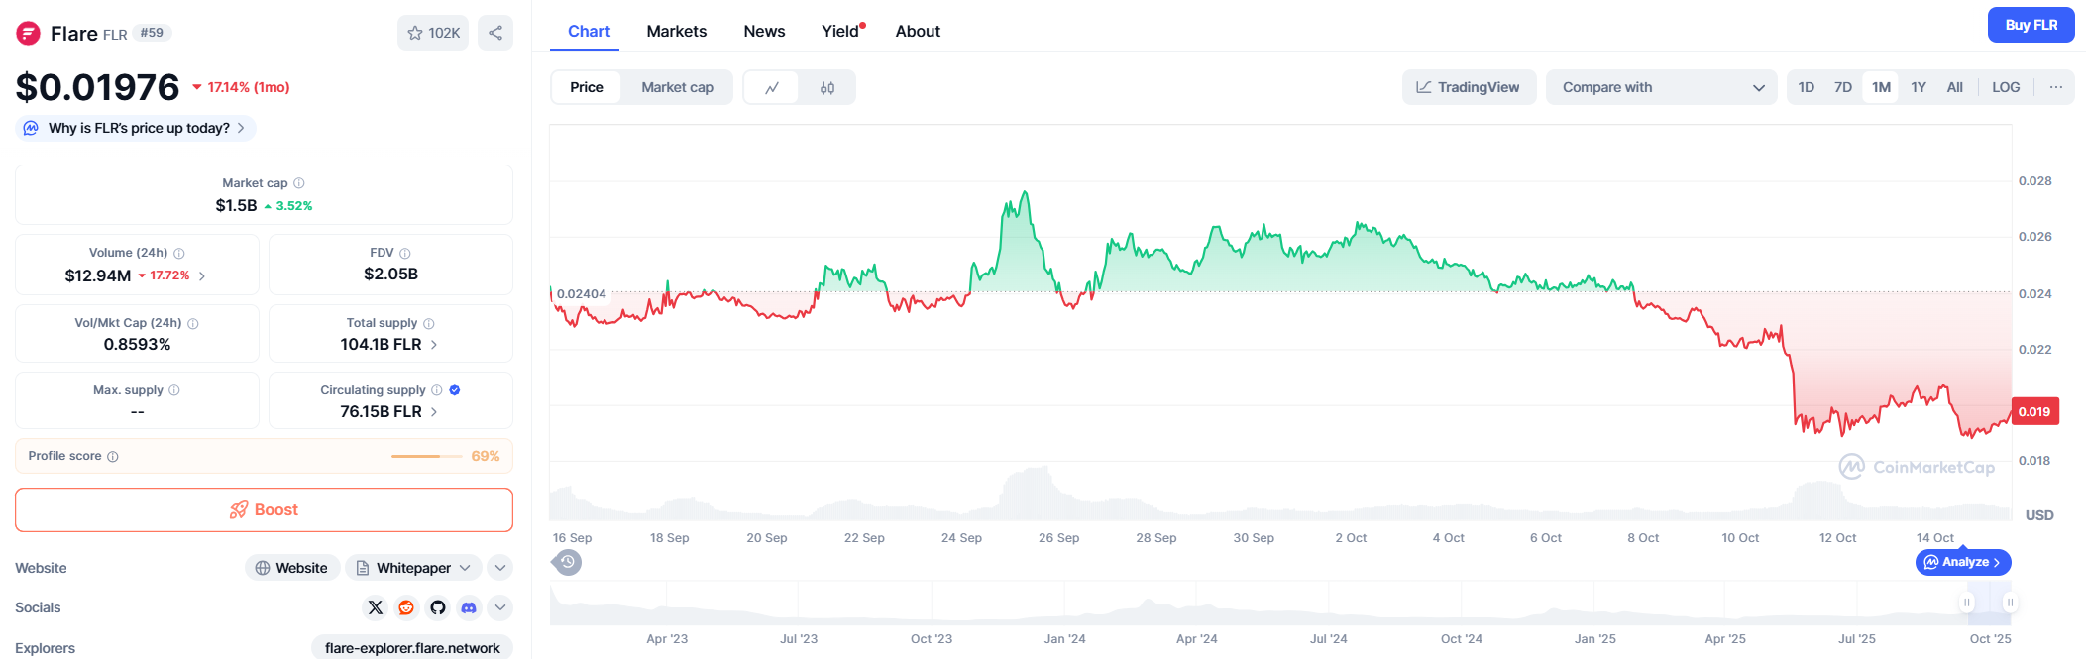Click Total supply info icon
The height and width of the screenshot is (659, 2086).
click(429, 323)
